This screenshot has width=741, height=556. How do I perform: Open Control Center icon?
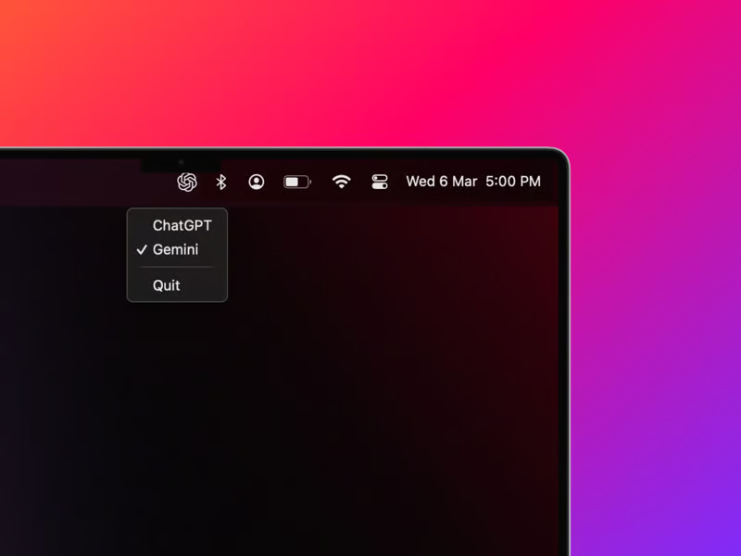[x=380, y=182]
